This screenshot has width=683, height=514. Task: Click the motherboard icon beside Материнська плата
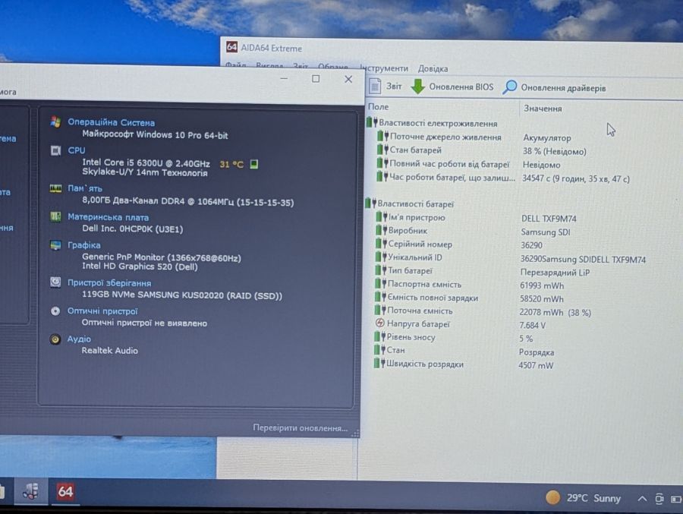[55, 216]
